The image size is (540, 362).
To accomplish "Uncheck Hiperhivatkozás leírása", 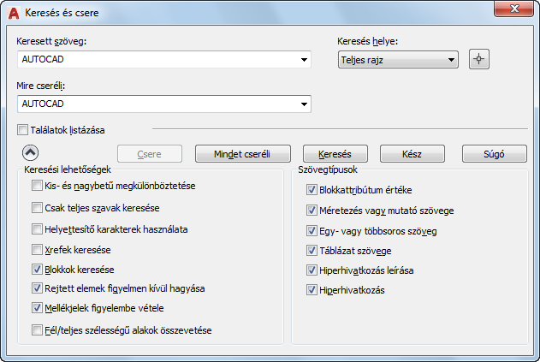I will coord(312,270).
